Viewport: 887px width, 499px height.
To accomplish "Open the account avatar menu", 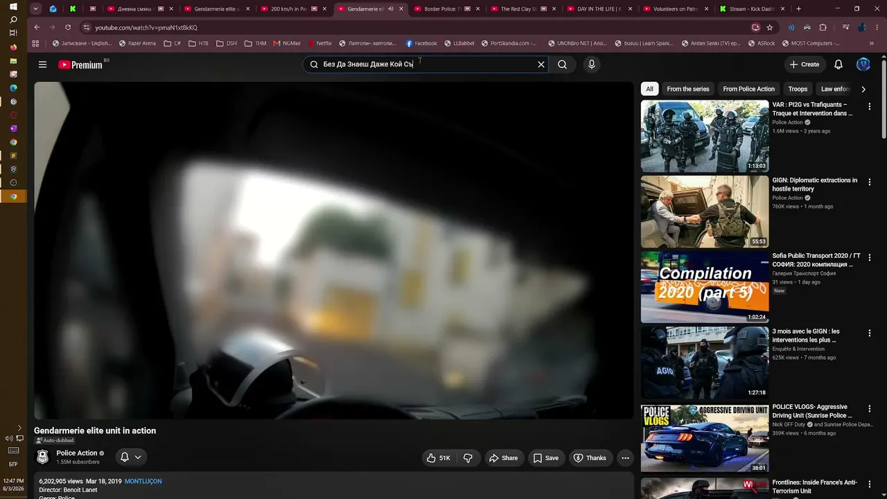I will [x=863, y=64].
